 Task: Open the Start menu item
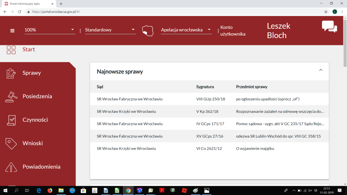28,49
